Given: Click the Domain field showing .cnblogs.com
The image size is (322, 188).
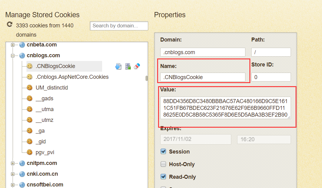Looking at the screenshot, I should (203, 52).
